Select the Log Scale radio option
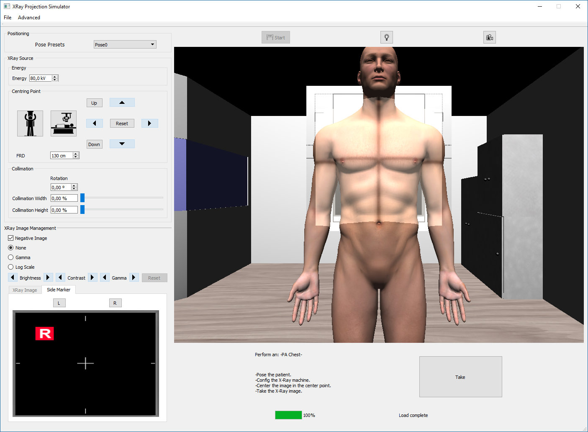Image resolution: width=588 pixels, height=432 pixels. click(x=11, y=267)
